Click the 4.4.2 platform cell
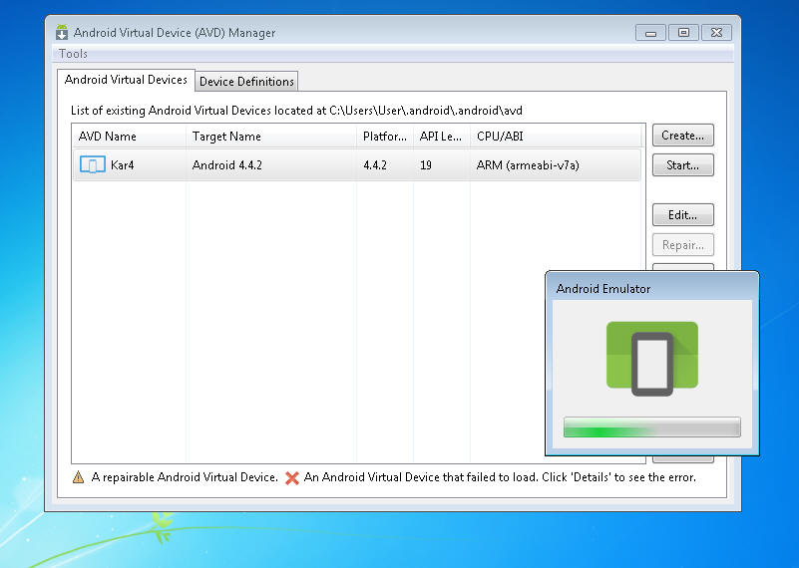The height and width of the screenshot is (568, 799). tap(375, 165)
